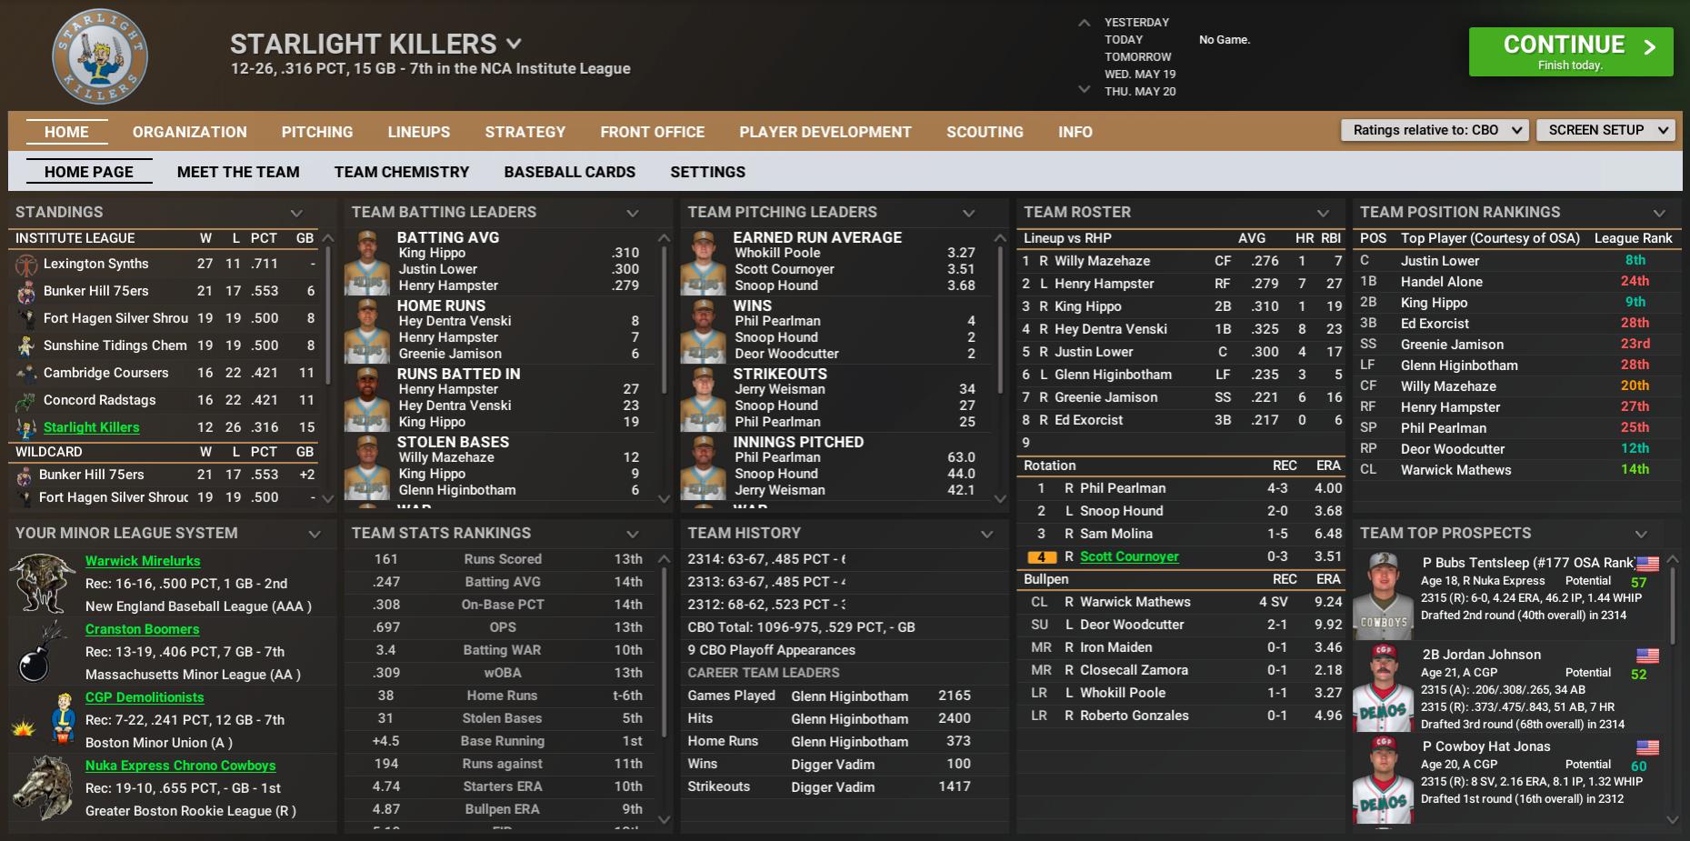
Task: Open the Ratings relative to CBO dropdown
Action: pyautogui.click(x=1434, y=130)
